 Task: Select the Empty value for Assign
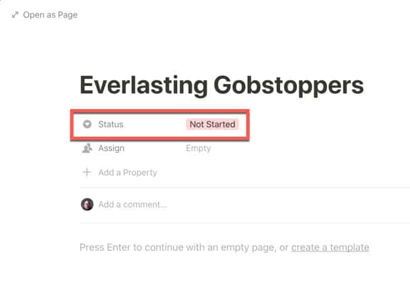(198, 149)
